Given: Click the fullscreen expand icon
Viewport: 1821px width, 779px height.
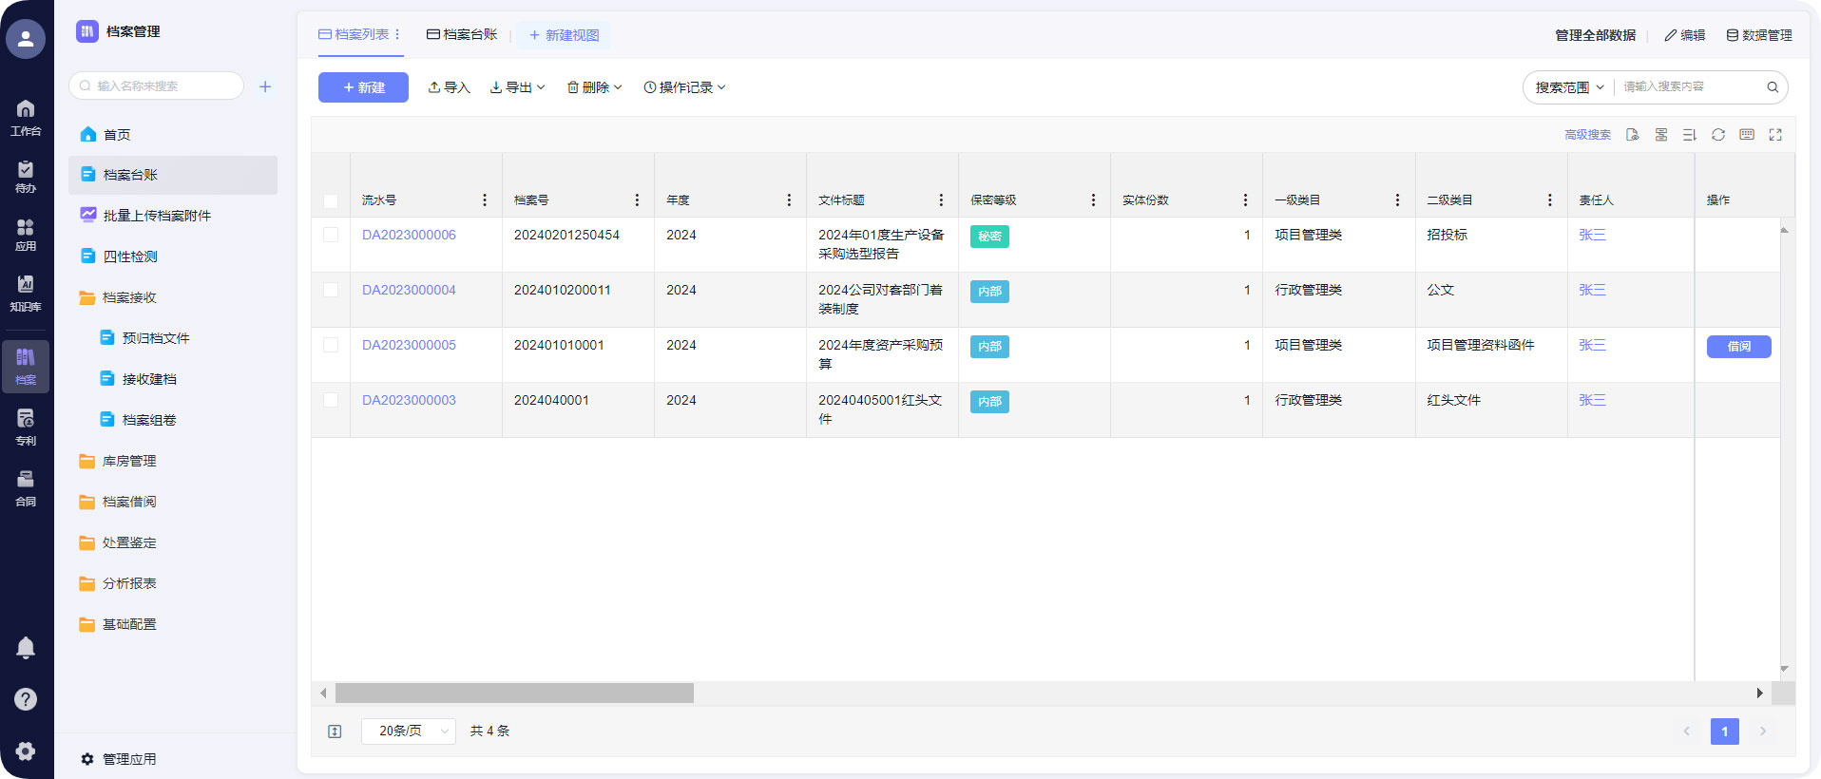Looking at the screenshot, I should click(x=1774, y=135).
